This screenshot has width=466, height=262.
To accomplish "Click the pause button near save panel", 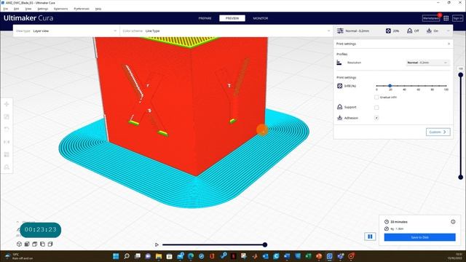I will pos(370,237).
